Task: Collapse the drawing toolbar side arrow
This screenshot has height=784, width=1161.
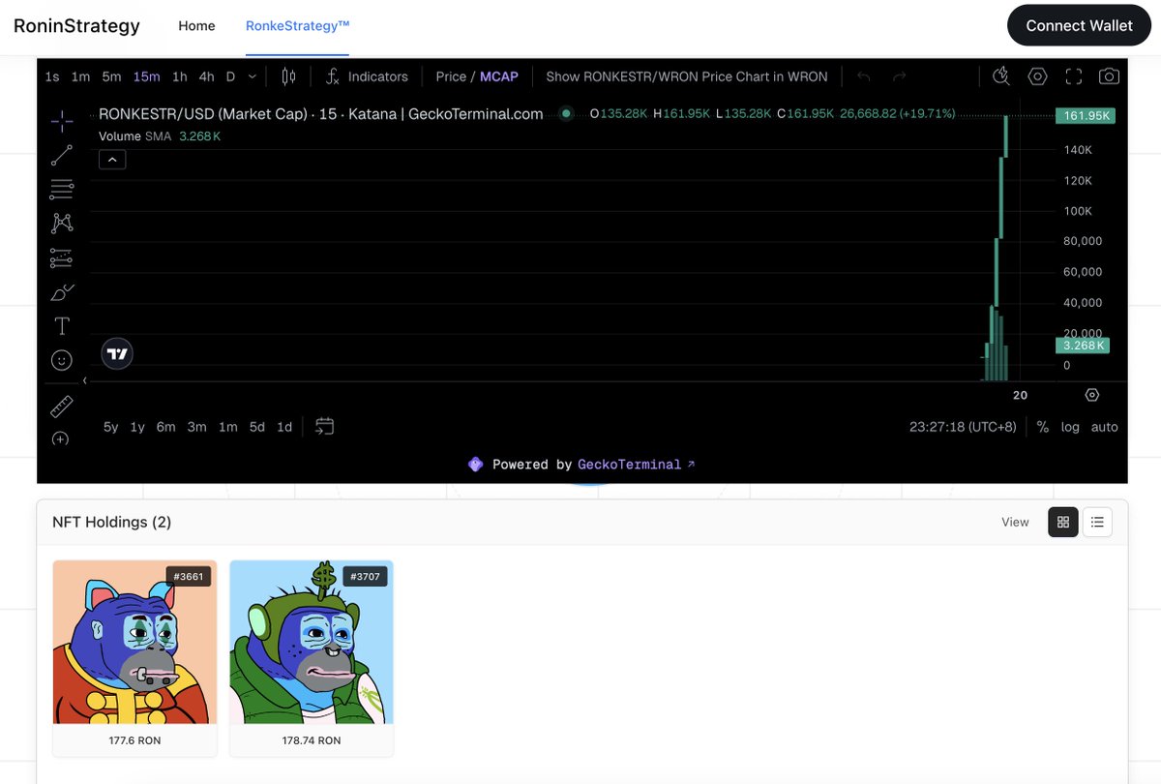Action: pos(84,380)
